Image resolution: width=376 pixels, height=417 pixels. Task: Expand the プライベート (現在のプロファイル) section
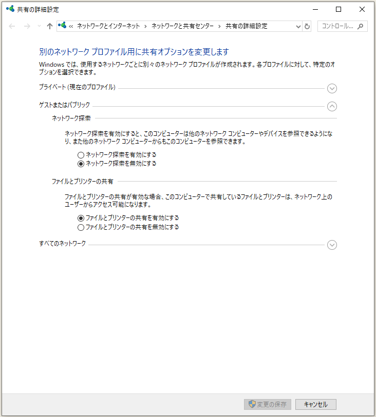[x=332, y=88]
